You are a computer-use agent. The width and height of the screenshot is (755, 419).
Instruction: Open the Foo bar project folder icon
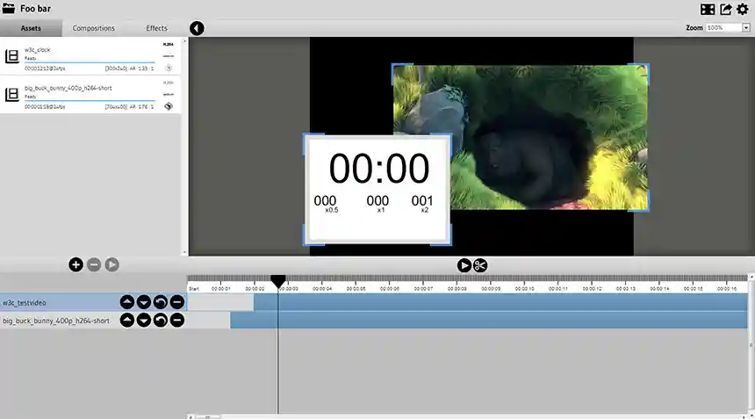pos(9,8)
